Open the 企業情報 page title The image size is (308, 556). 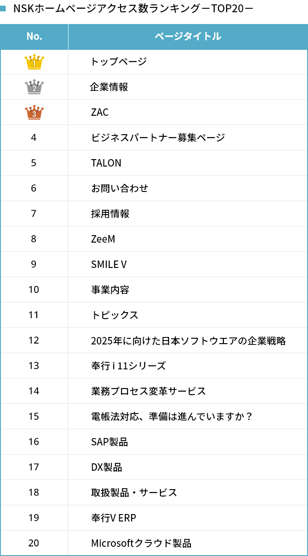coord(109,87)
